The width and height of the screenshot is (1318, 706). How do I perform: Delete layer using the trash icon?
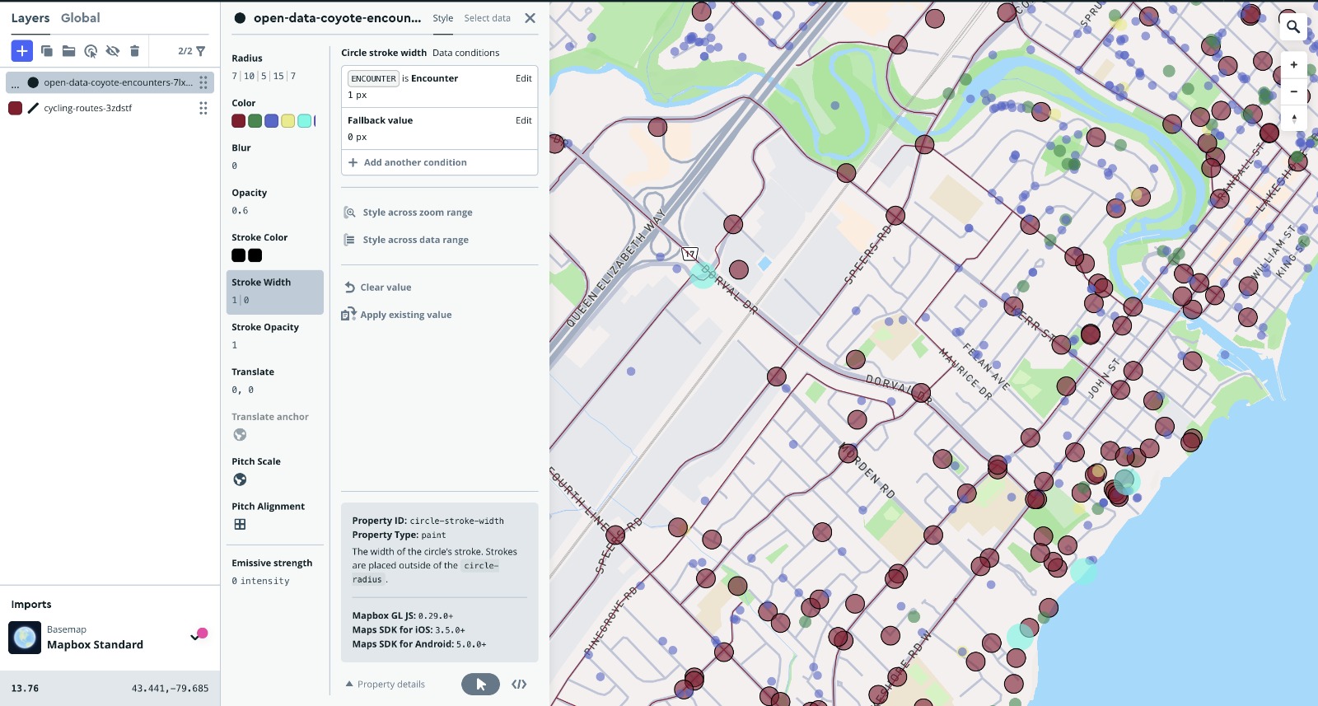134,51
